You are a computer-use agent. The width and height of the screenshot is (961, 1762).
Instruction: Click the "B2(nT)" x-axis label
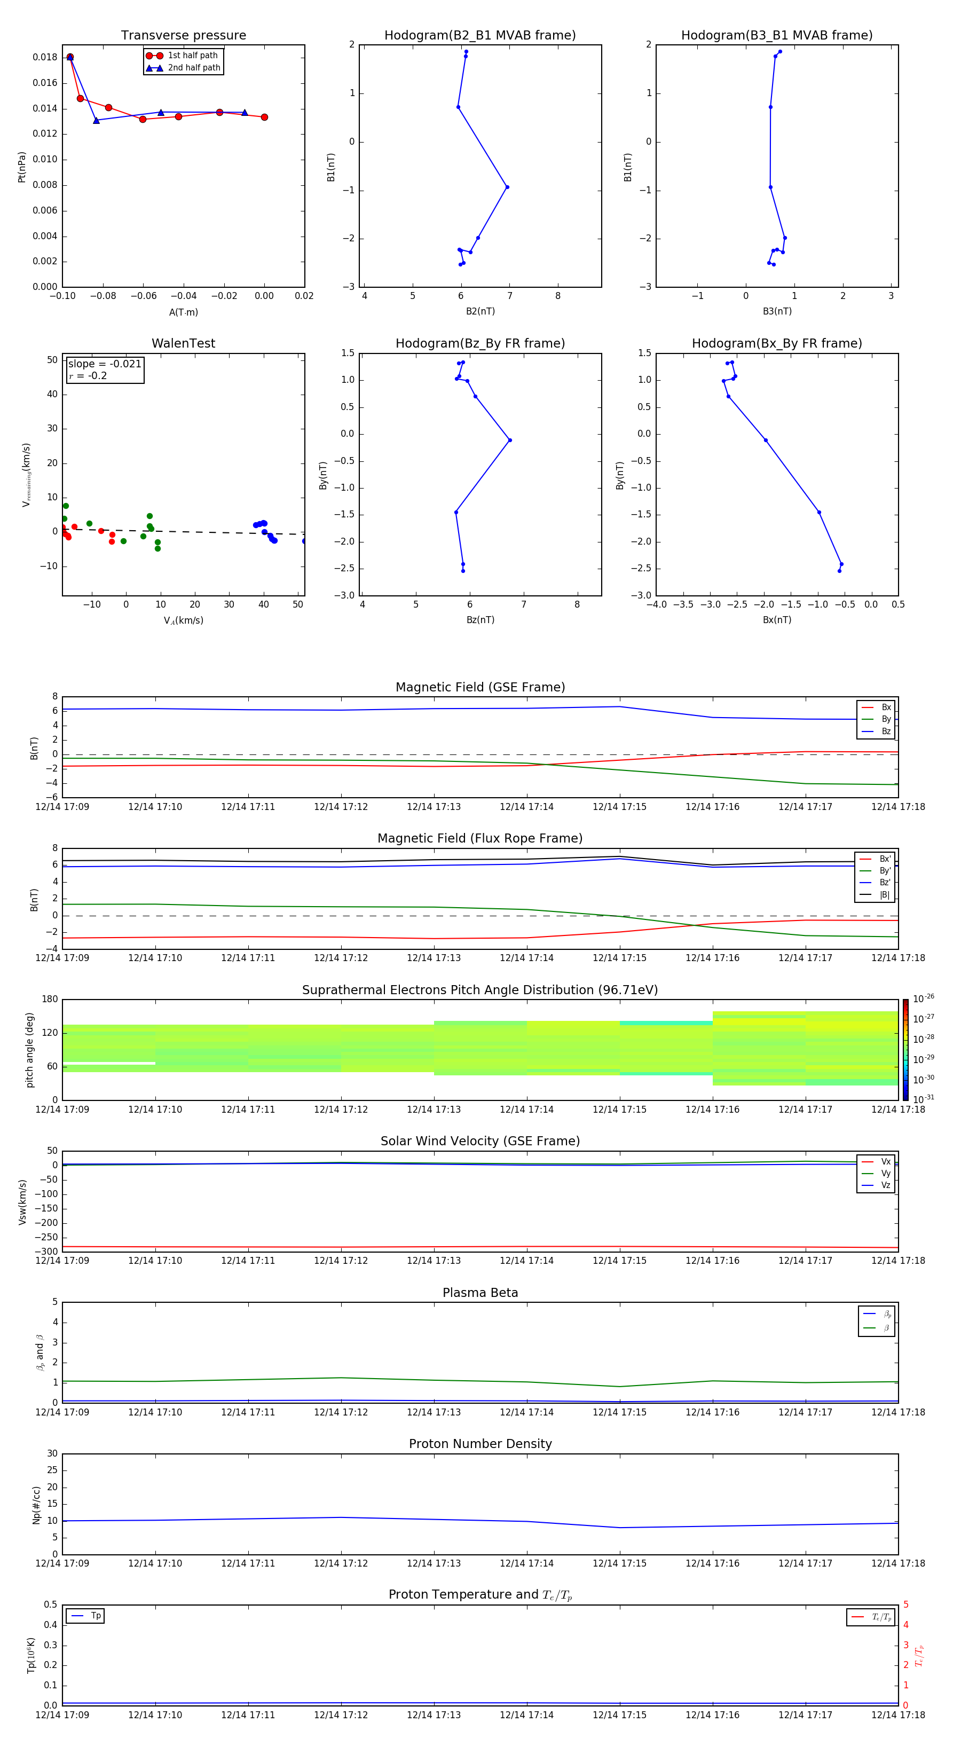coord(480,311)
